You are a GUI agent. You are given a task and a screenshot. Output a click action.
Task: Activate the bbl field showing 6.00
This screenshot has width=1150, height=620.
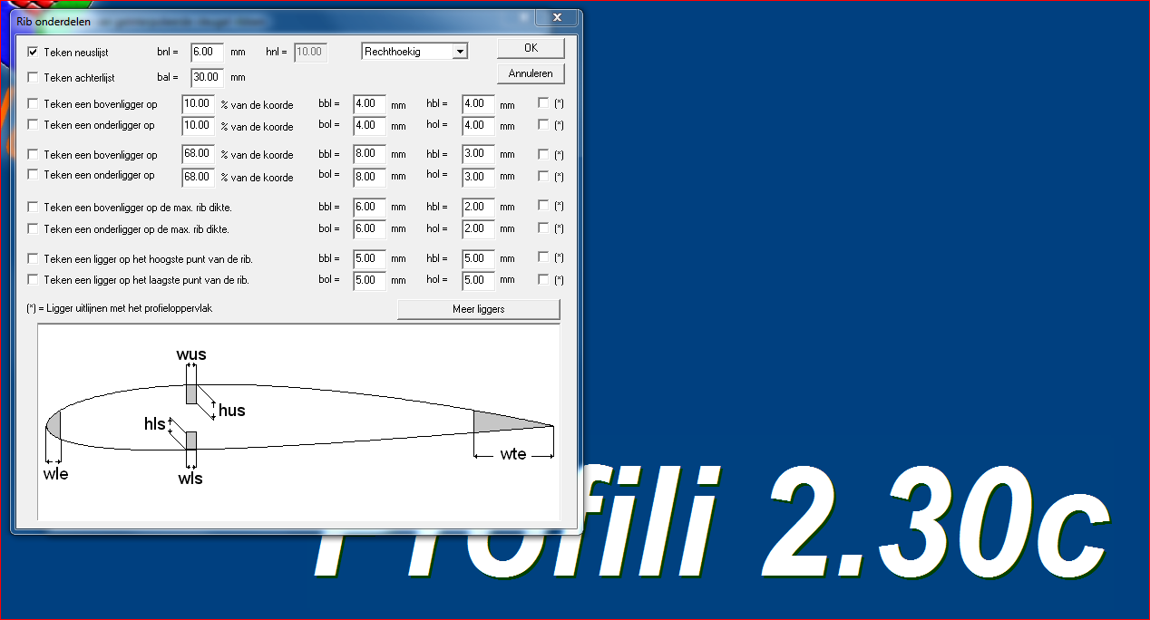click(370, 207)
